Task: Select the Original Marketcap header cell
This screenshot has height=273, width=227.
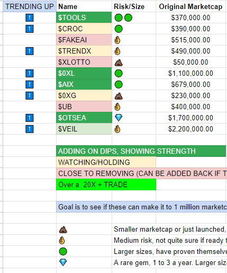Action: (190, 6)
